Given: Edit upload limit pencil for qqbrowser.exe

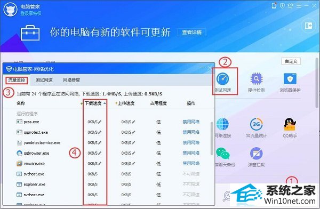Looking at the screenshot, I should pyautogui.click(x=133, y=153).
